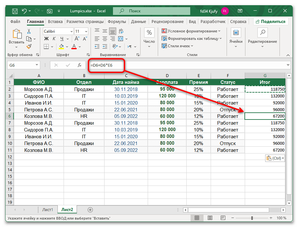Screen dimensions: 298x227
Task: Switch to the Лист1 sheet tab
Action: pos(48,210)
